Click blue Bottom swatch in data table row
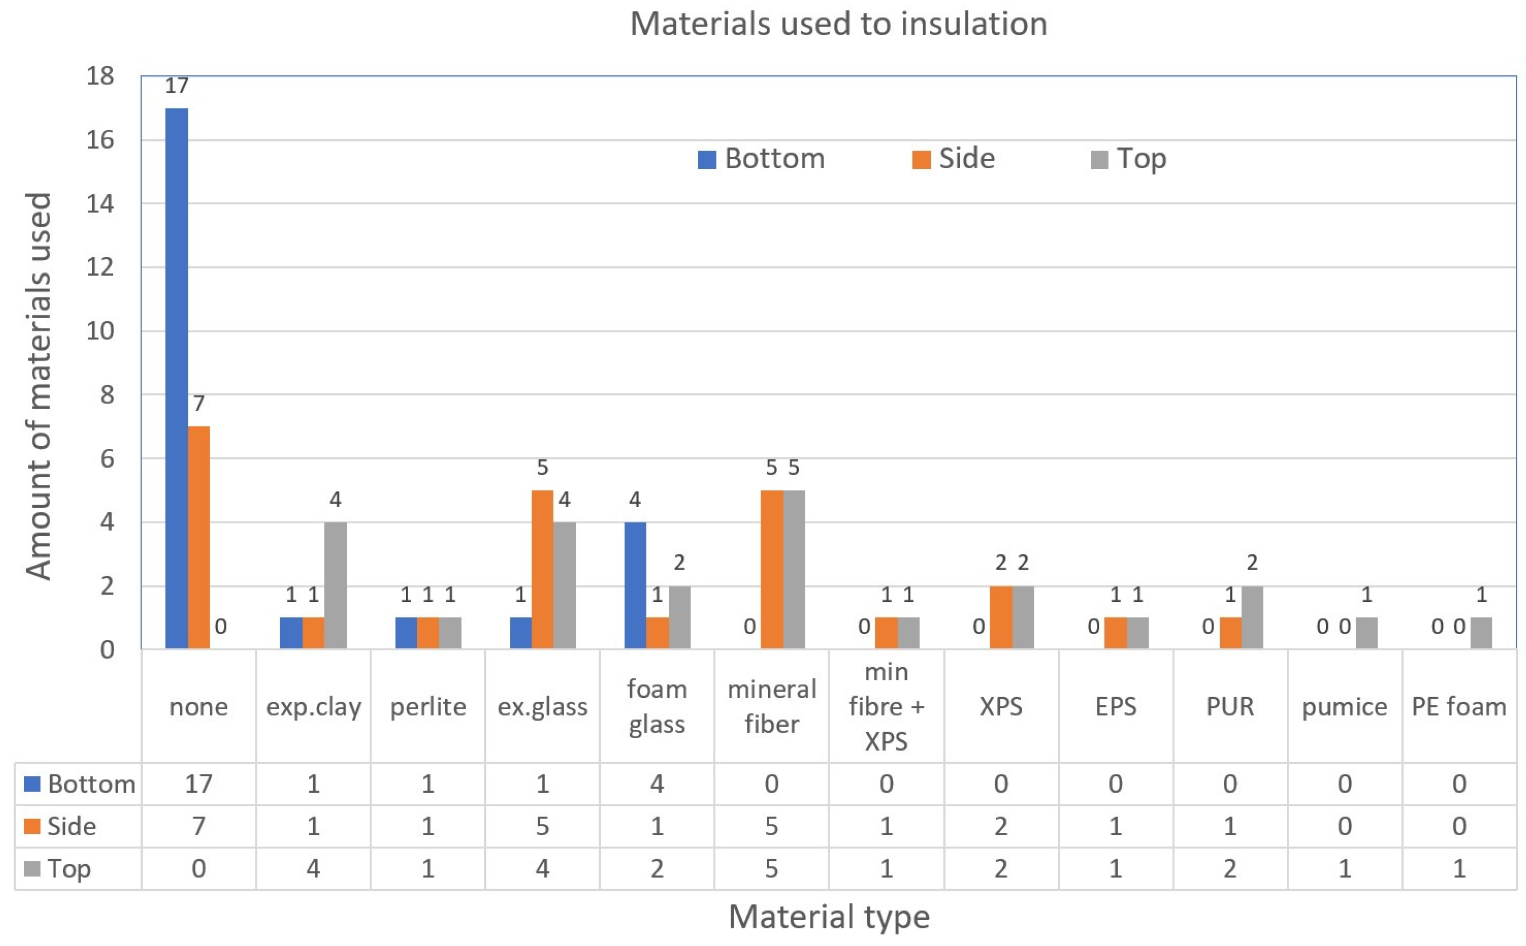This screenshot has height=946, width=1526. click(32, 784)
